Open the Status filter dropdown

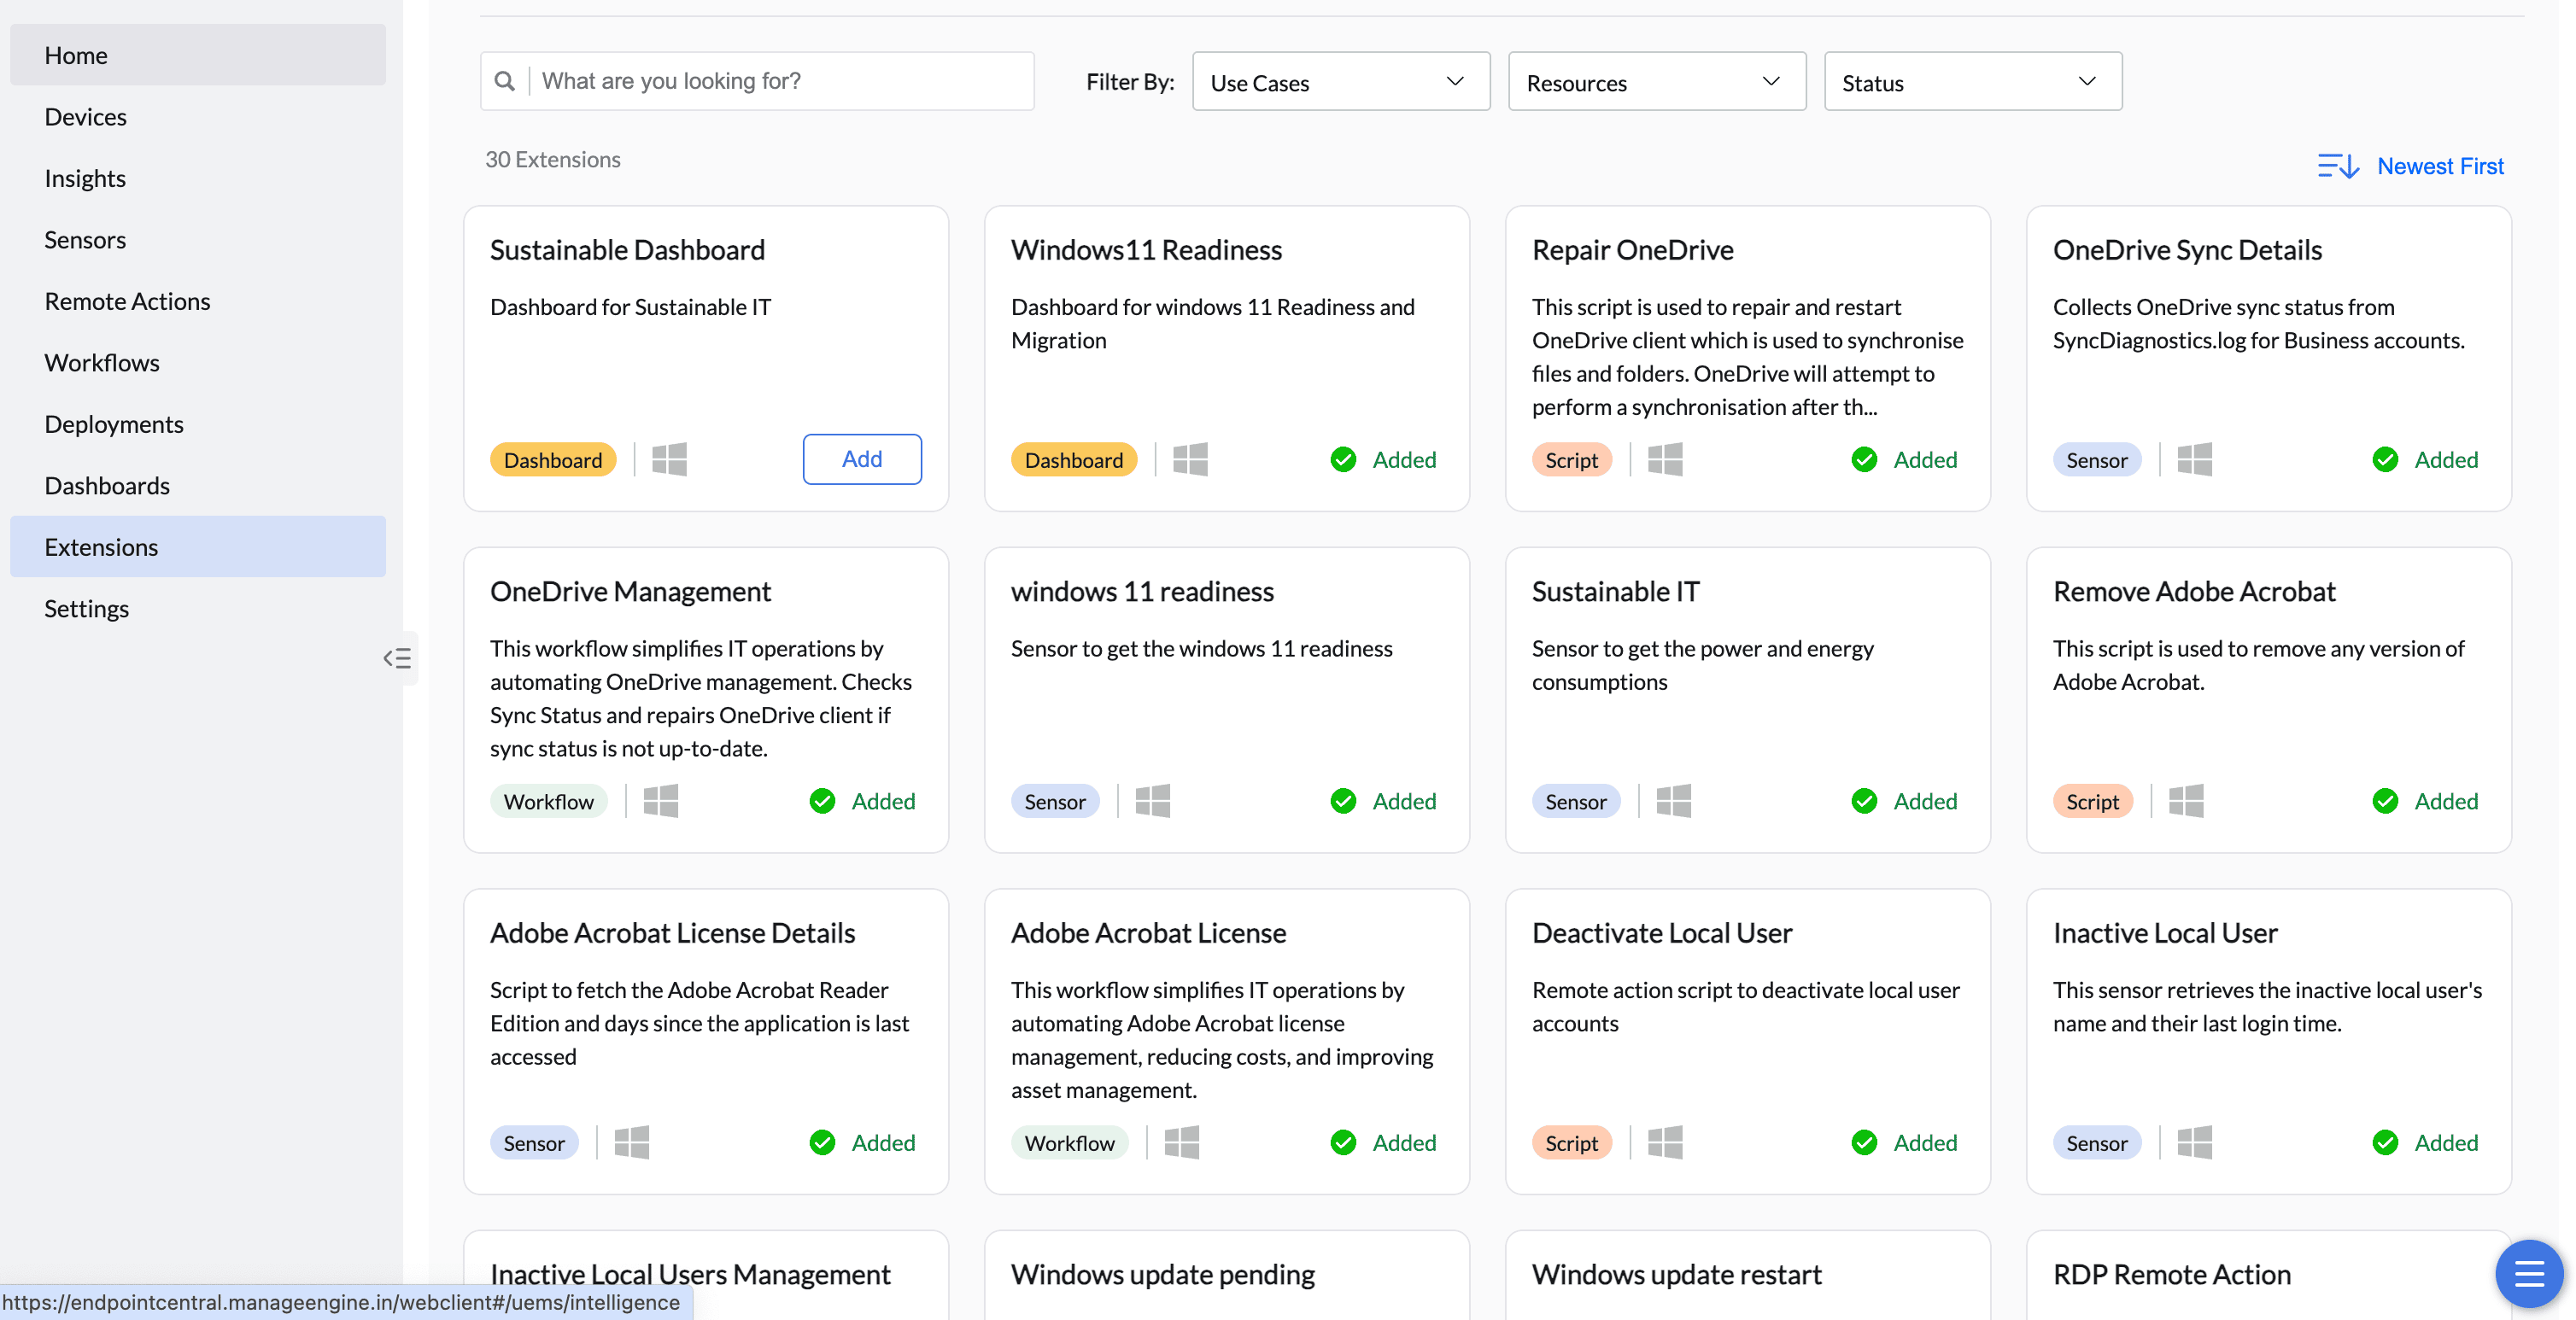click(x=1972, y=82)
